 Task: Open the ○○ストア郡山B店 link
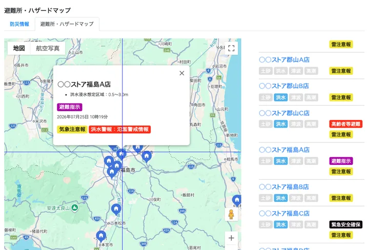[284, 86]
